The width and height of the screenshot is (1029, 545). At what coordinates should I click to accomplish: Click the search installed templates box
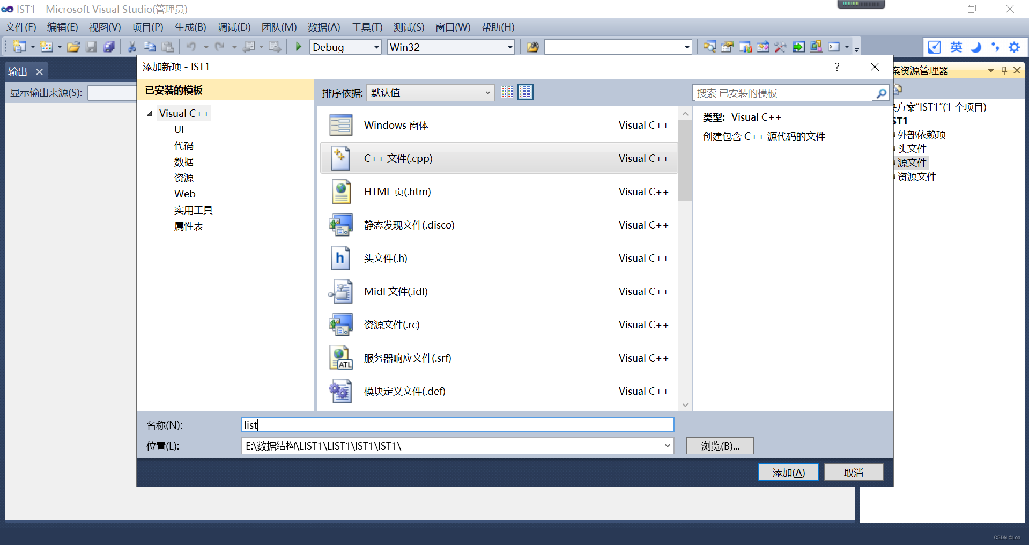[790, 93]
